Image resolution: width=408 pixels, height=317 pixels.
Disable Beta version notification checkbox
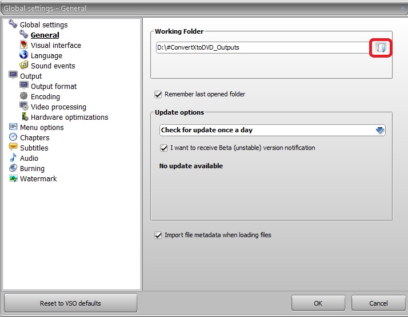pos(163,148)
